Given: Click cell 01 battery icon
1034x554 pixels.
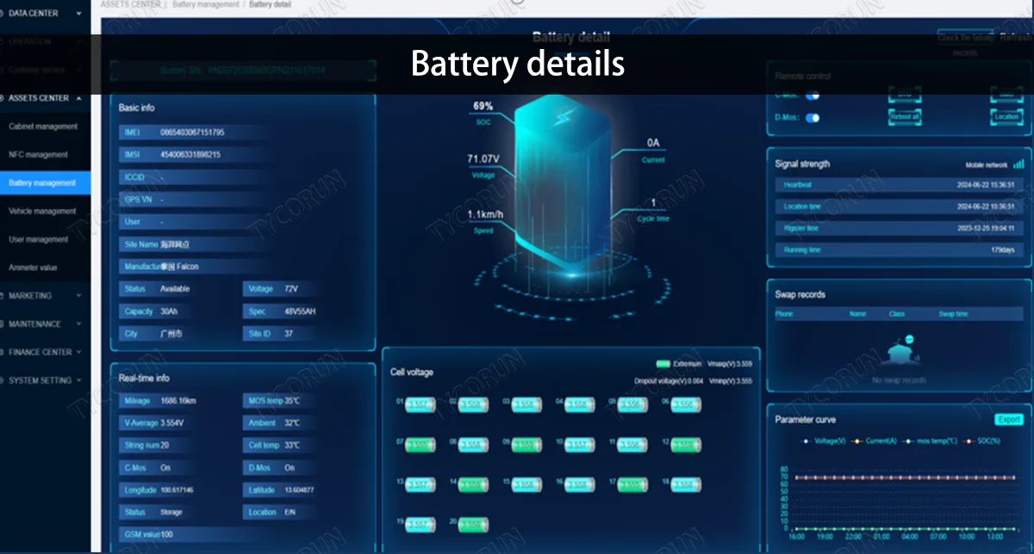Looking at the screenshot, I should [x=420, y=403].
